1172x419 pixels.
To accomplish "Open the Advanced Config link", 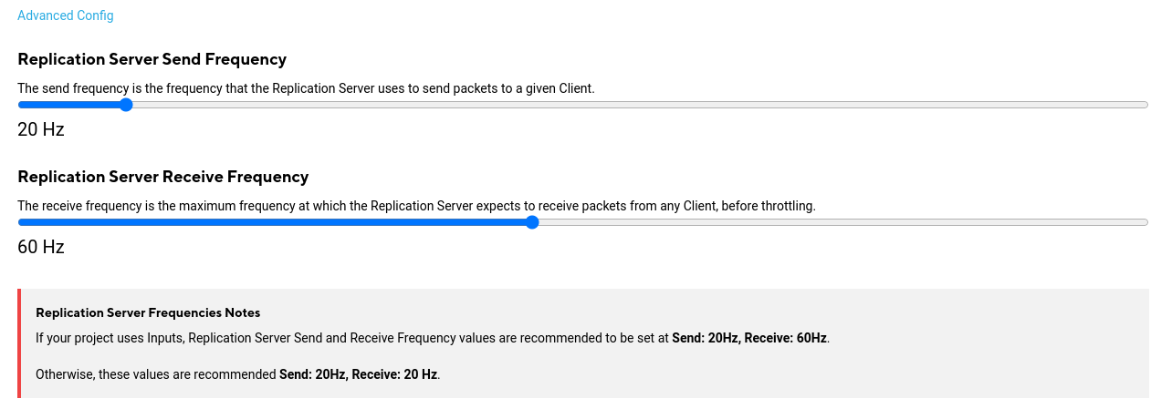I will (66, 15).
